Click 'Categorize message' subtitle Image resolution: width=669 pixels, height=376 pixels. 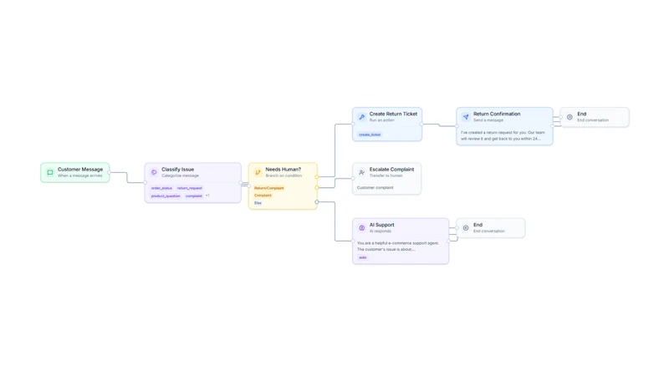tap(180, 175)
